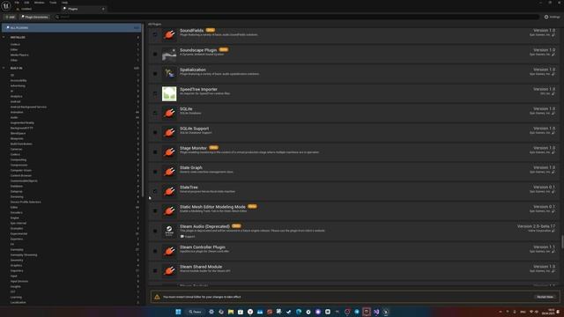Select the Media Players category

click(x=19, y=55)
